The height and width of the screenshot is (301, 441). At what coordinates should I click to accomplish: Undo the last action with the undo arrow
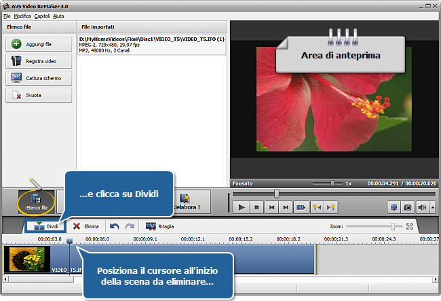click(x=114, y=226)
